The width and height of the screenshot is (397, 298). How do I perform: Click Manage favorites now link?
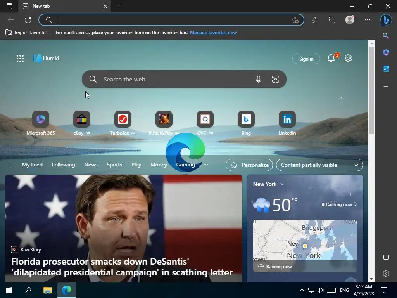(x=214, y=33)
